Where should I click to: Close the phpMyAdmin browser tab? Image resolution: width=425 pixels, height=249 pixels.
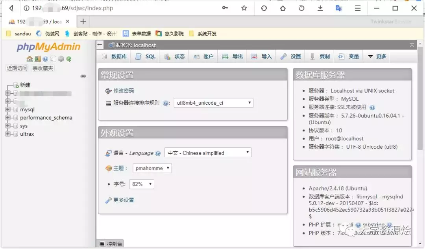(68, 21)
